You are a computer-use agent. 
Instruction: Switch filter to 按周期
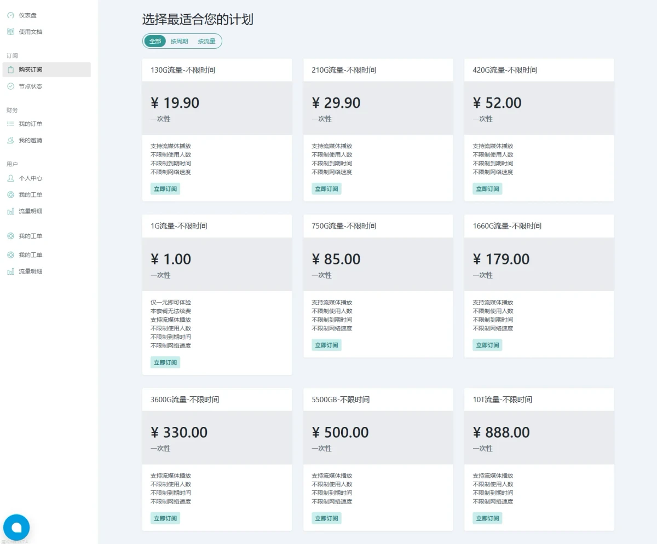[179, 41]
